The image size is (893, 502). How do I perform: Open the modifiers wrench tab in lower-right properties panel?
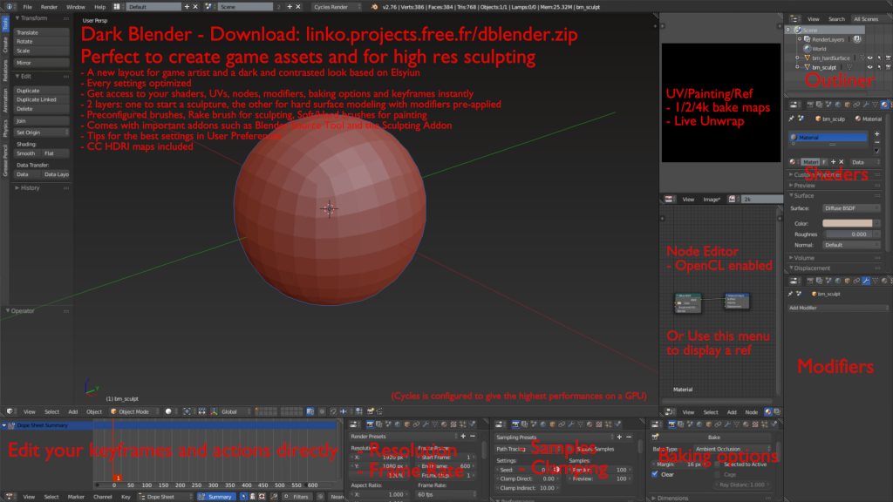(866, 282)
